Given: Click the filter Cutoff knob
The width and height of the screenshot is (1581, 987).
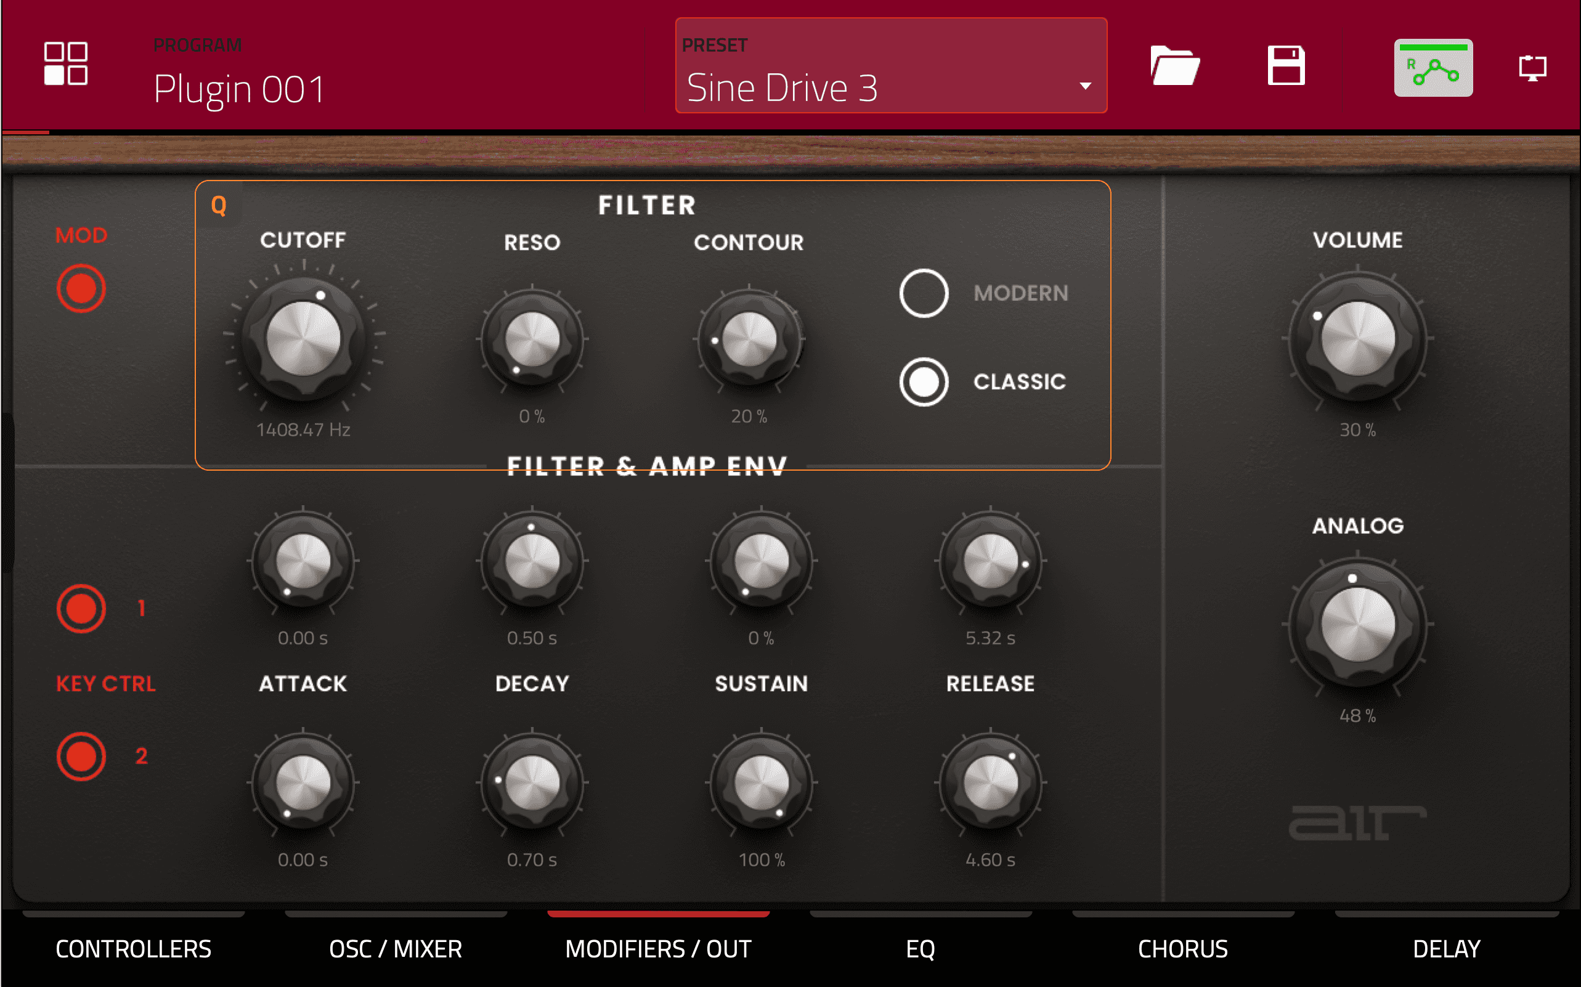Looking at the screenshot, I should coord(304,339).
